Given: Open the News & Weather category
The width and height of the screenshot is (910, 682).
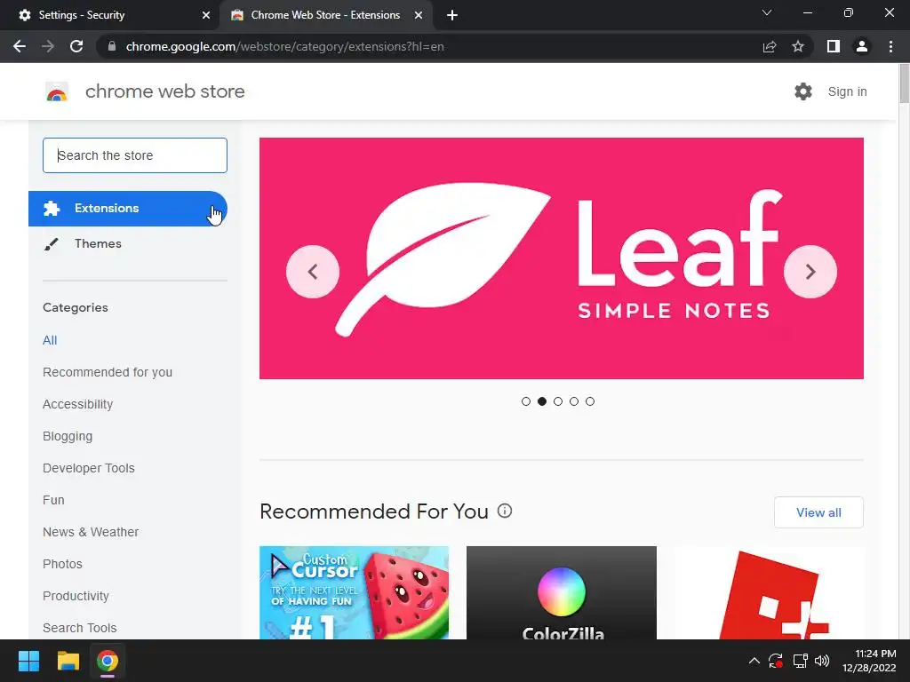Looking at the screenshot, I should 91,532.
